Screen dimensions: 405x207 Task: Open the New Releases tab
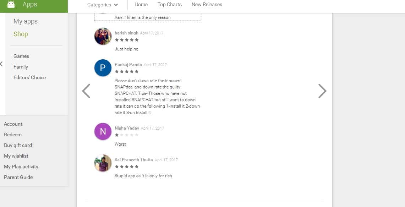[207, 4]
